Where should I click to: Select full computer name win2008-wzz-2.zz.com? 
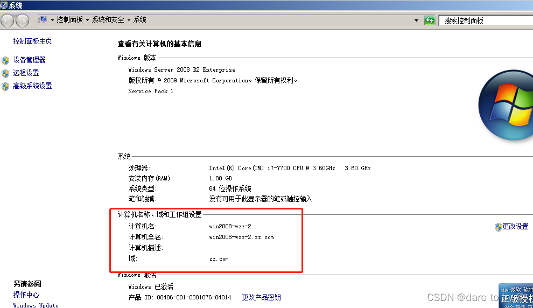pos(241,237)
